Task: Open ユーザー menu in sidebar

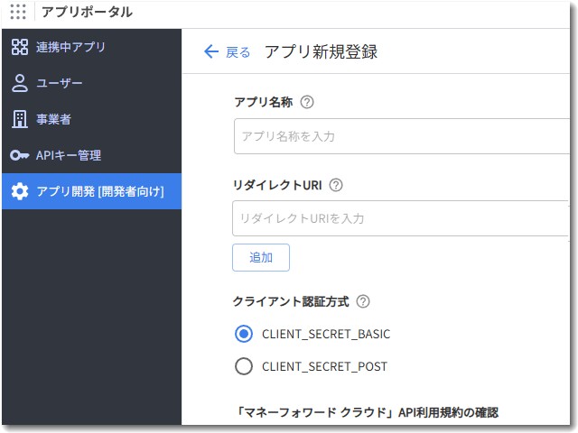Action: (60, 83)
